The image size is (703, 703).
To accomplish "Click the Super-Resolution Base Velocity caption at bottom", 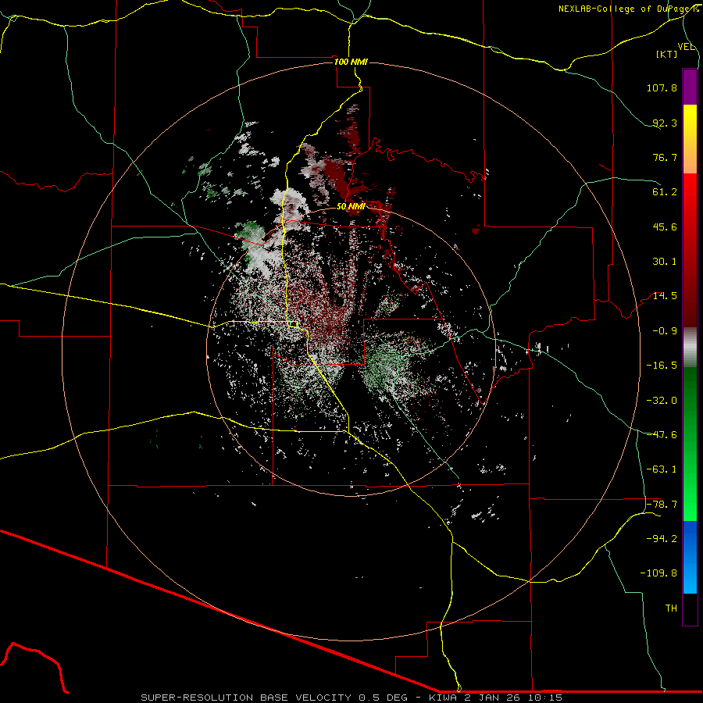I will [351, 698].
